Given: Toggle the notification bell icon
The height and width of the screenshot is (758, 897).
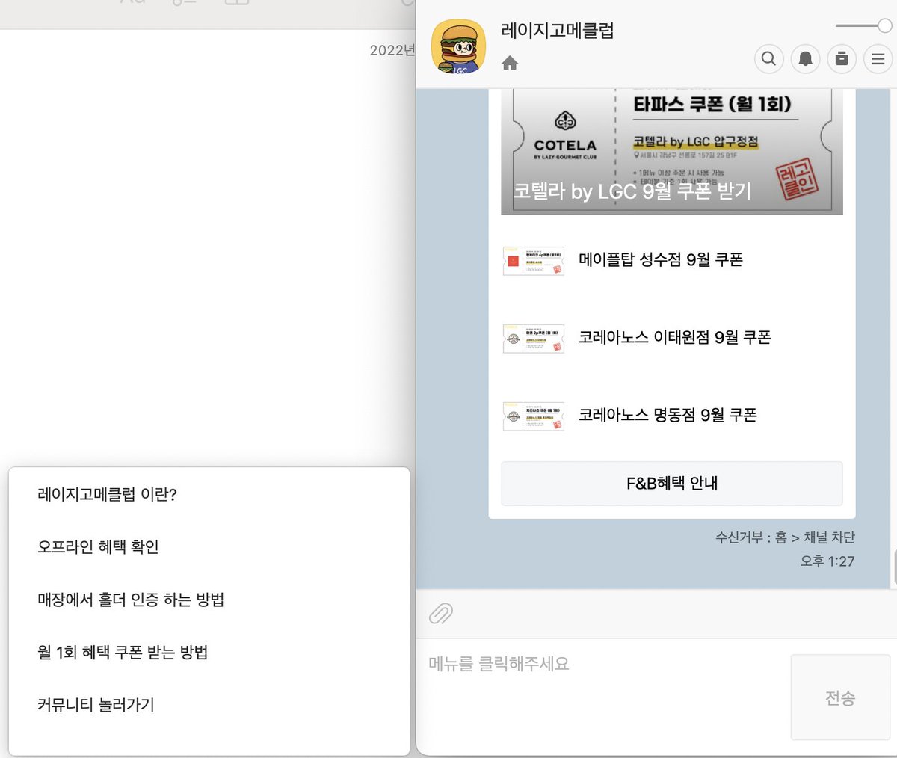Looking at the screenshot, I should pos(805,58).
